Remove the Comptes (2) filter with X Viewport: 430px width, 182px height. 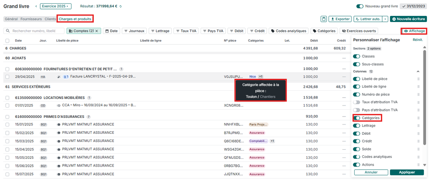[97, 31]
